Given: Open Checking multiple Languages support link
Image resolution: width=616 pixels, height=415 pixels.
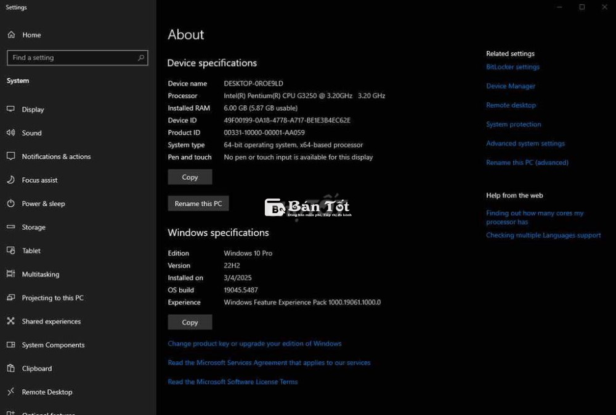Looking at the screenshot, I should point(543,235).
